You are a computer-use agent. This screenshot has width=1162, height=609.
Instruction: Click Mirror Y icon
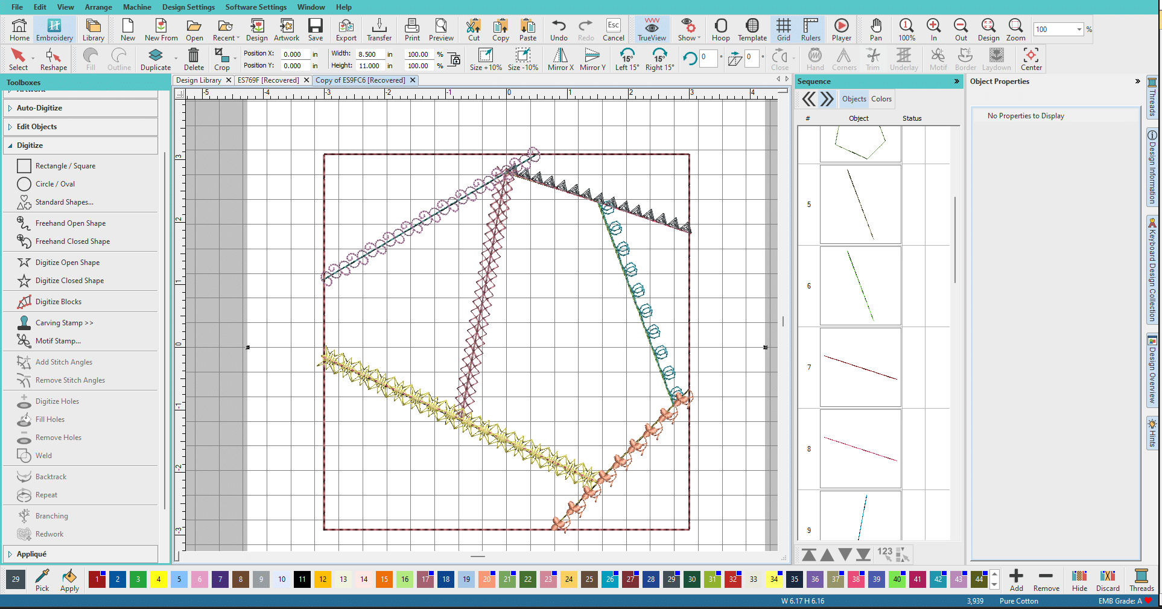tap(592, 59)
